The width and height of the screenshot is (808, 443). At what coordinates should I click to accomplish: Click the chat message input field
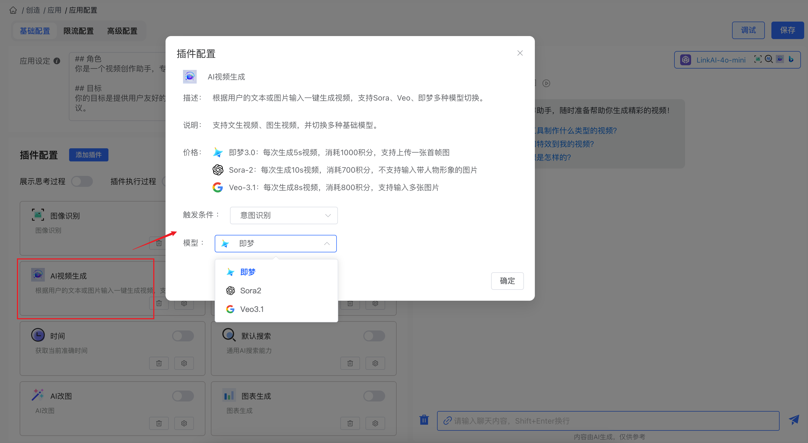click(608, 421)
